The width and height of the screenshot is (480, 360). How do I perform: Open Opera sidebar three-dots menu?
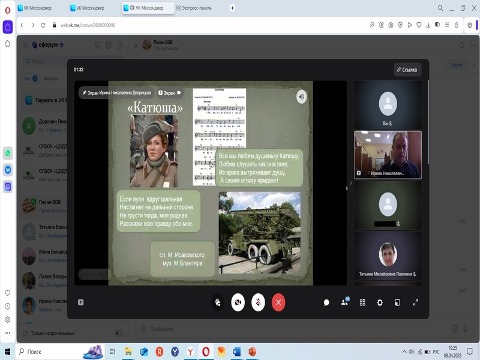point(8,333)
